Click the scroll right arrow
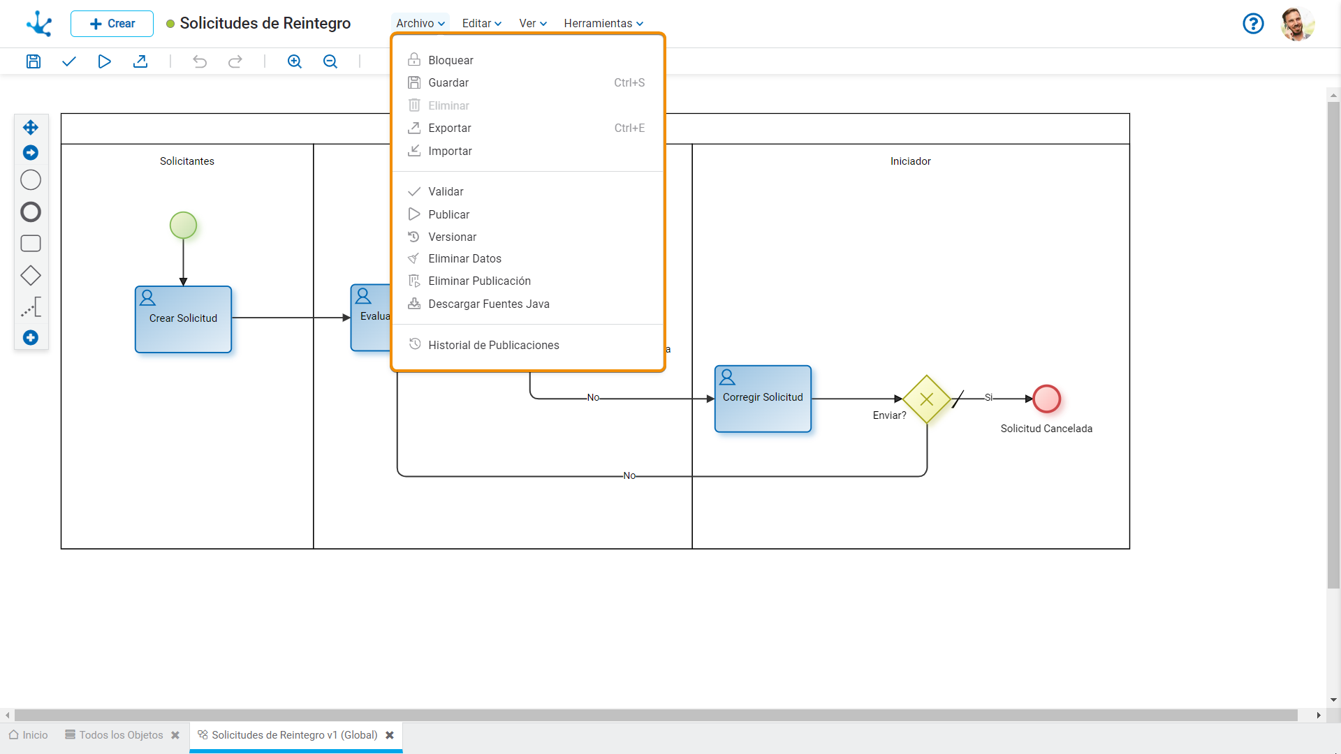 pos(1319,715)
